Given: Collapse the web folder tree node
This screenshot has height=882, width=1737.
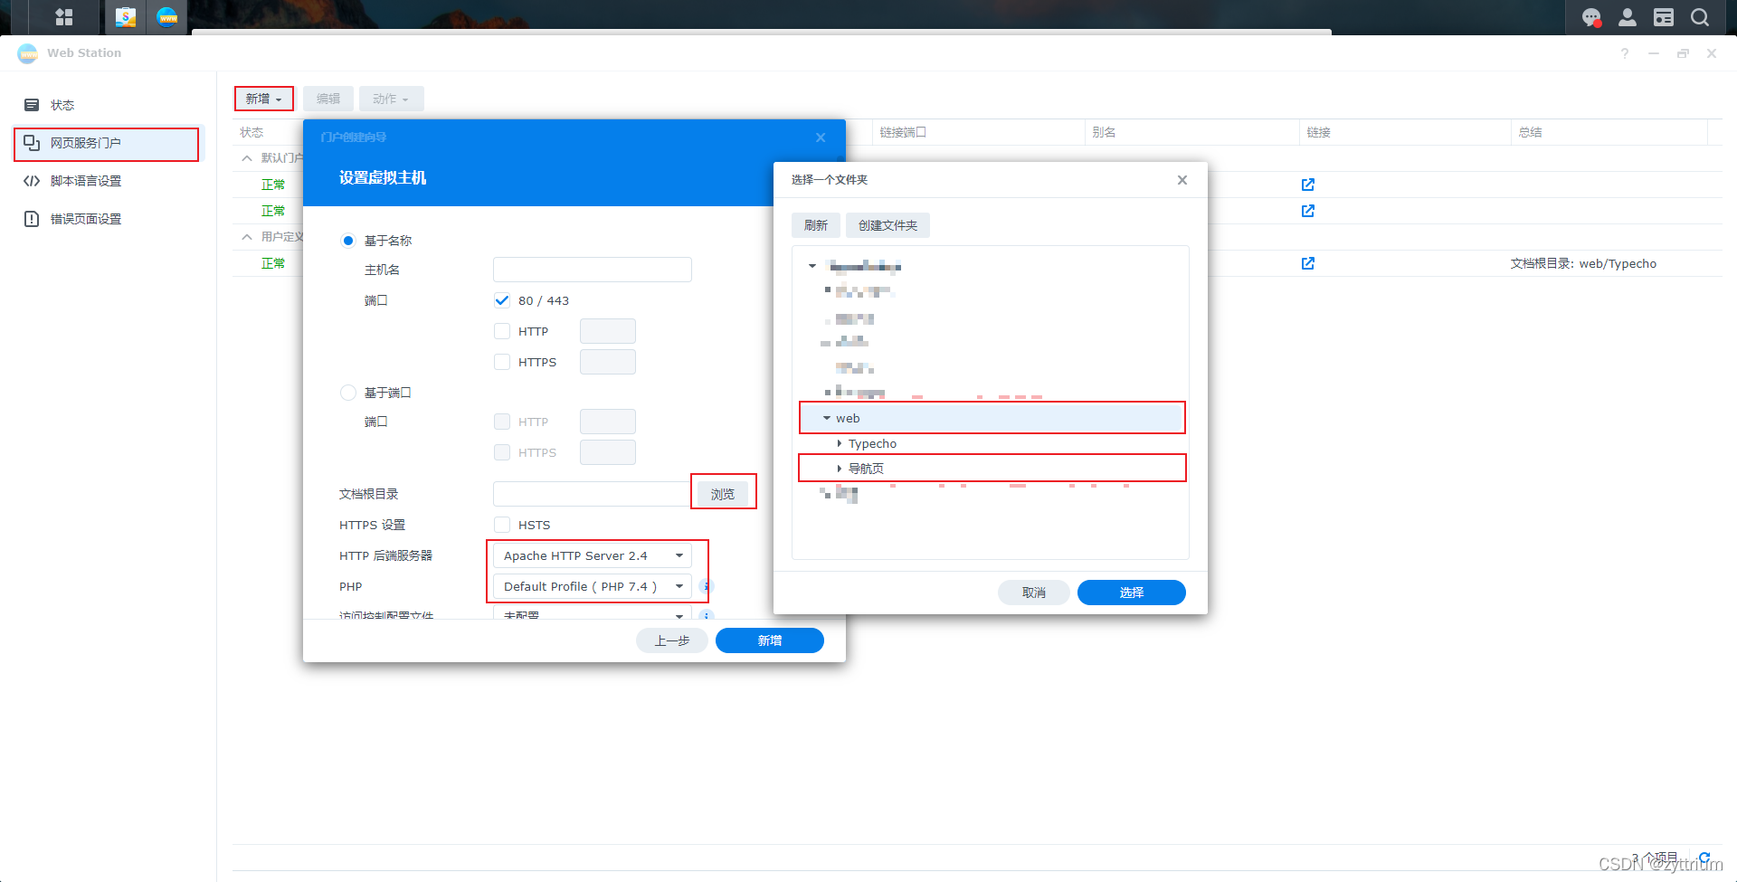Looking at the screenshot, I should 827,418.
